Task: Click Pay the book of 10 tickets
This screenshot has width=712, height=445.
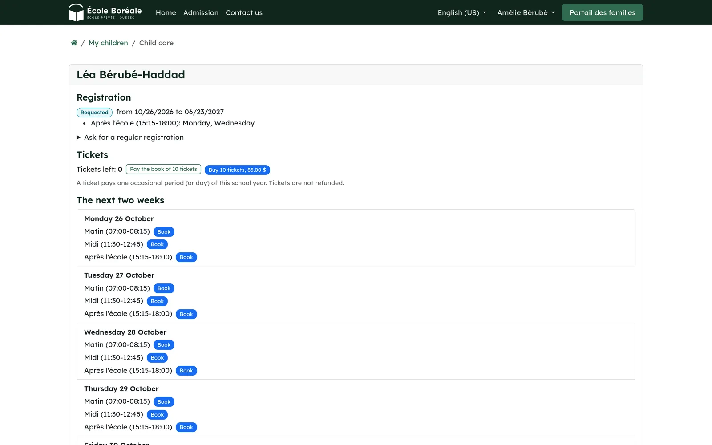Action: coord(163,169)
